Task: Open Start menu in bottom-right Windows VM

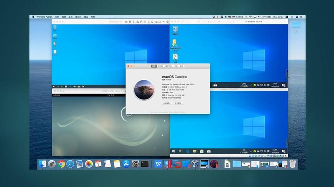Action: [x=174, y=151]
